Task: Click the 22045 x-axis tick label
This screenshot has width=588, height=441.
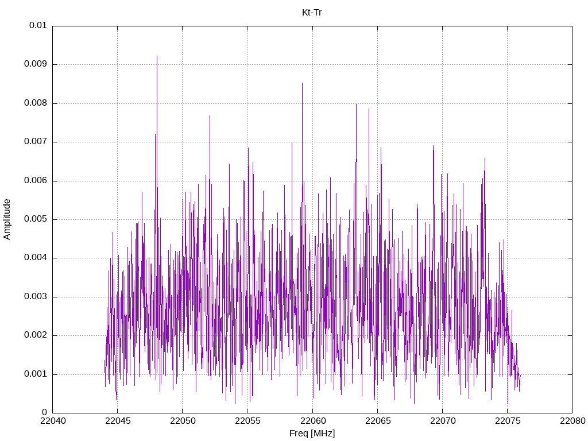Action: point(117,421)
